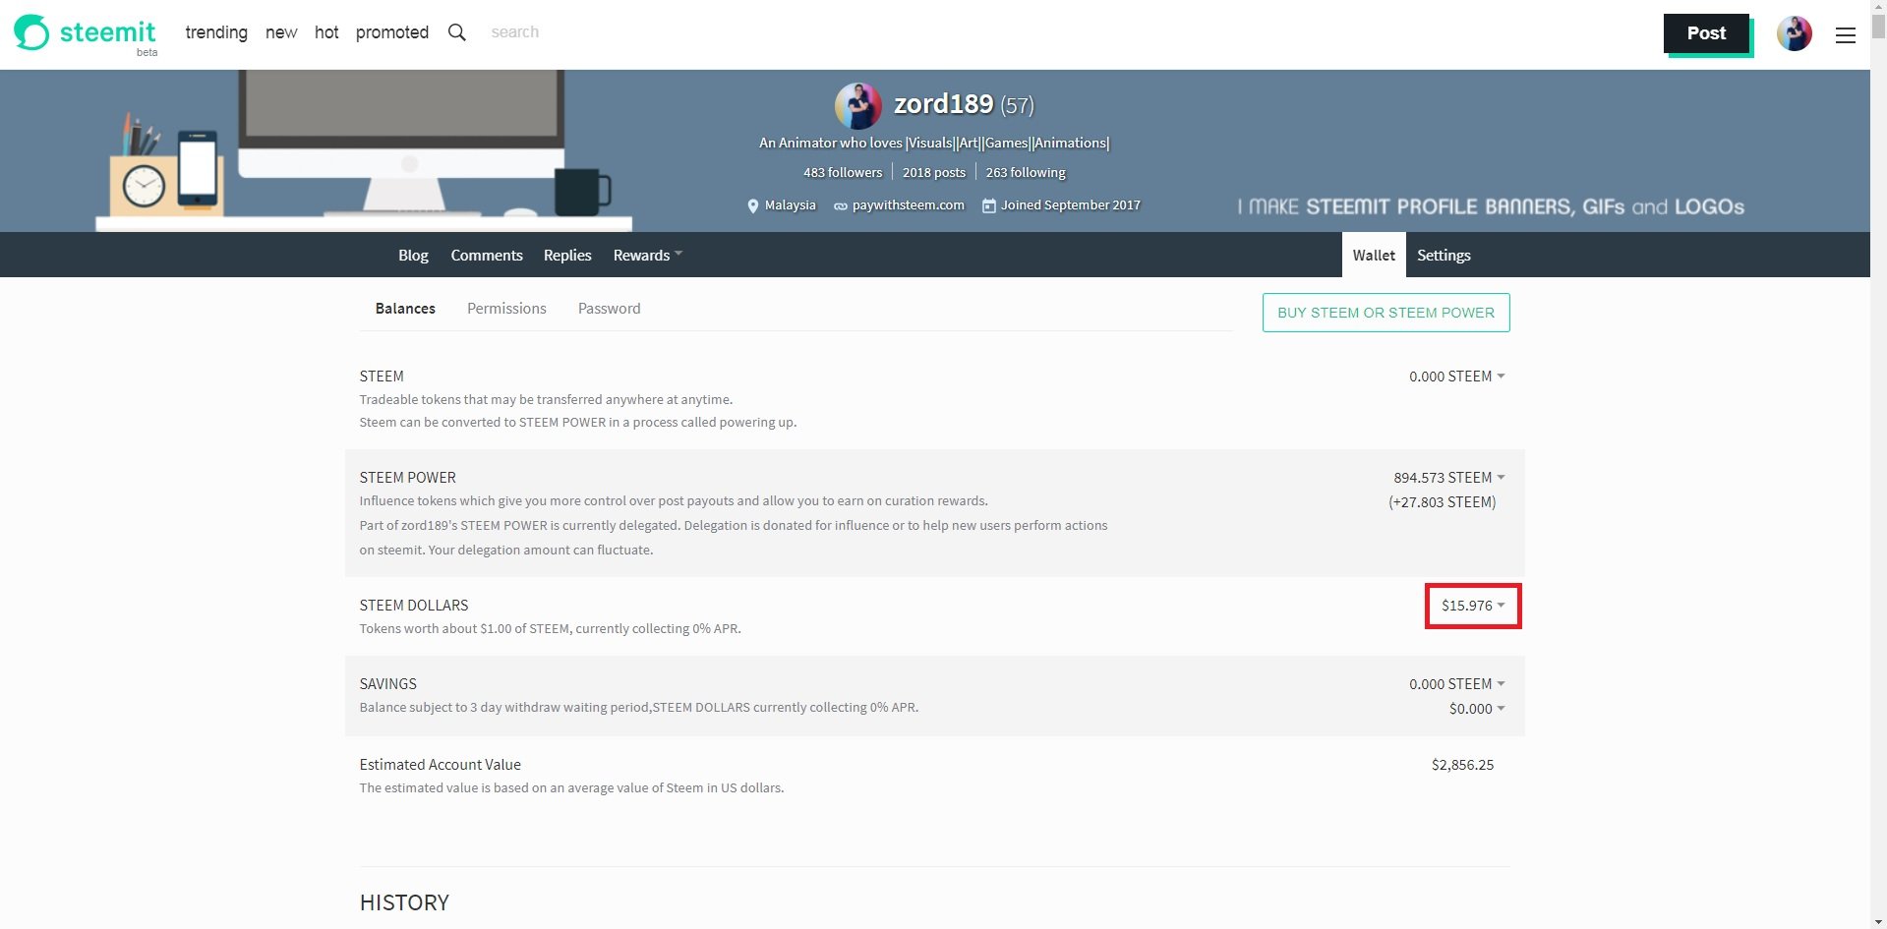
Task: Open the user avatar in top bar
Action: coord(1794,33)
